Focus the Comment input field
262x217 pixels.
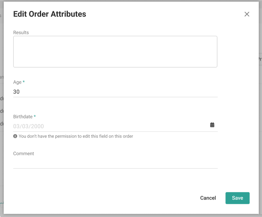pos(115,163)
